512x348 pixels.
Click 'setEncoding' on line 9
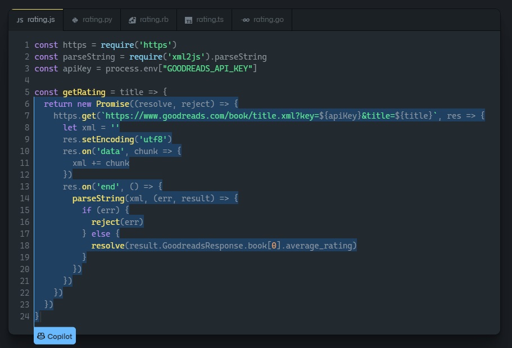point(108,139)
